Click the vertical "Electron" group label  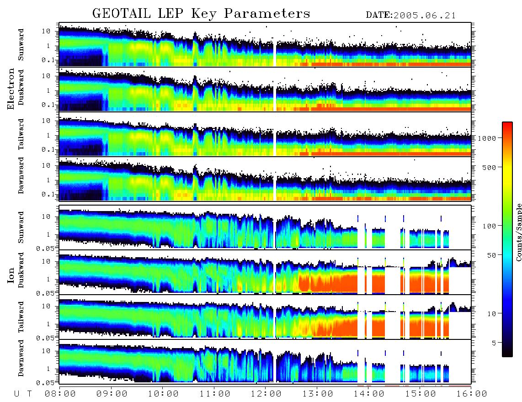pyautogui.click(x=11, y=89)
